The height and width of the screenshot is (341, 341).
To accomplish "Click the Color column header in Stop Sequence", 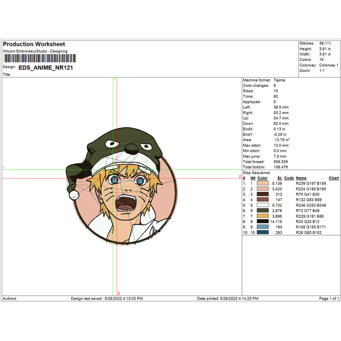I will [x=263, y=178].
